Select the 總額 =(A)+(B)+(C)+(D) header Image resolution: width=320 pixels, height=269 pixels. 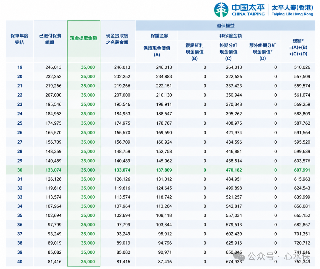click(x=298, y=47)
